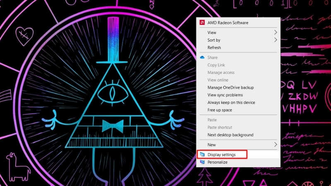Click the monitor icon next to Personalize
This screenshot has width=331, height=186.
202,162
